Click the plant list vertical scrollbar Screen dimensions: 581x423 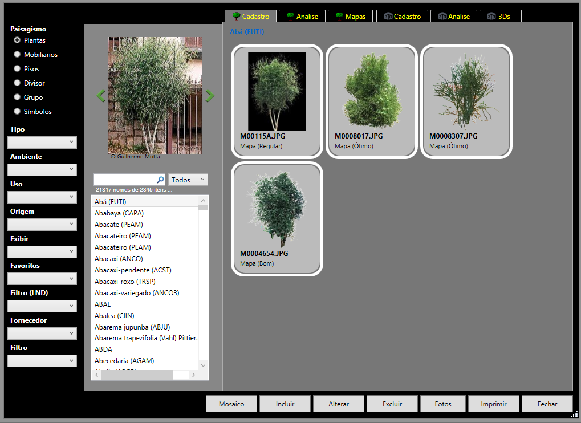[x=204, y=285]
